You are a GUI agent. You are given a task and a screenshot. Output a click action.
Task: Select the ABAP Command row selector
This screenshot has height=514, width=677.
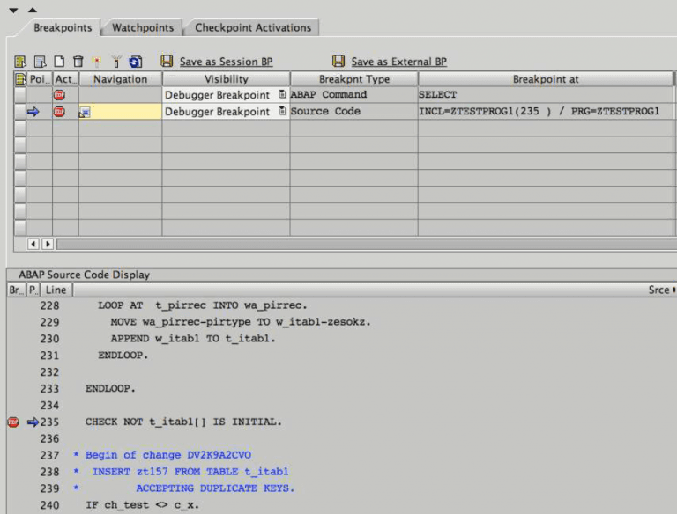pyautogui.click(x=20, y=94)
